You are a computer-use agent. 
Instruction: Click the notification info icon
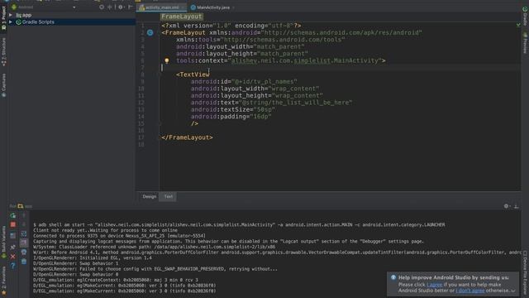[393, 277]
